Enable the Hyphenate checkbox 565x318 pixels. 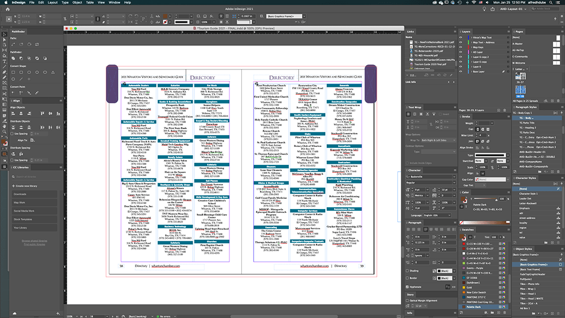pos(408,286)
